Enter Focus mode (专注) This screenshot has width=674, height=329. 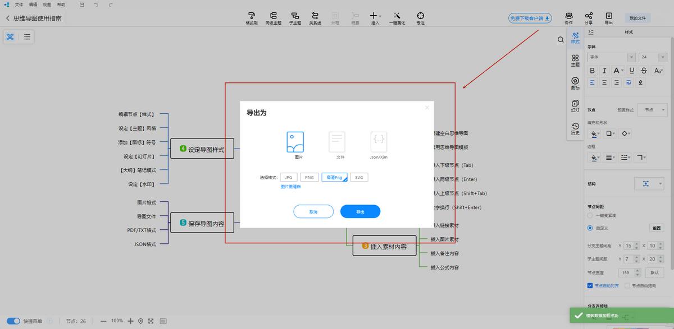click(x=420, y=18)
